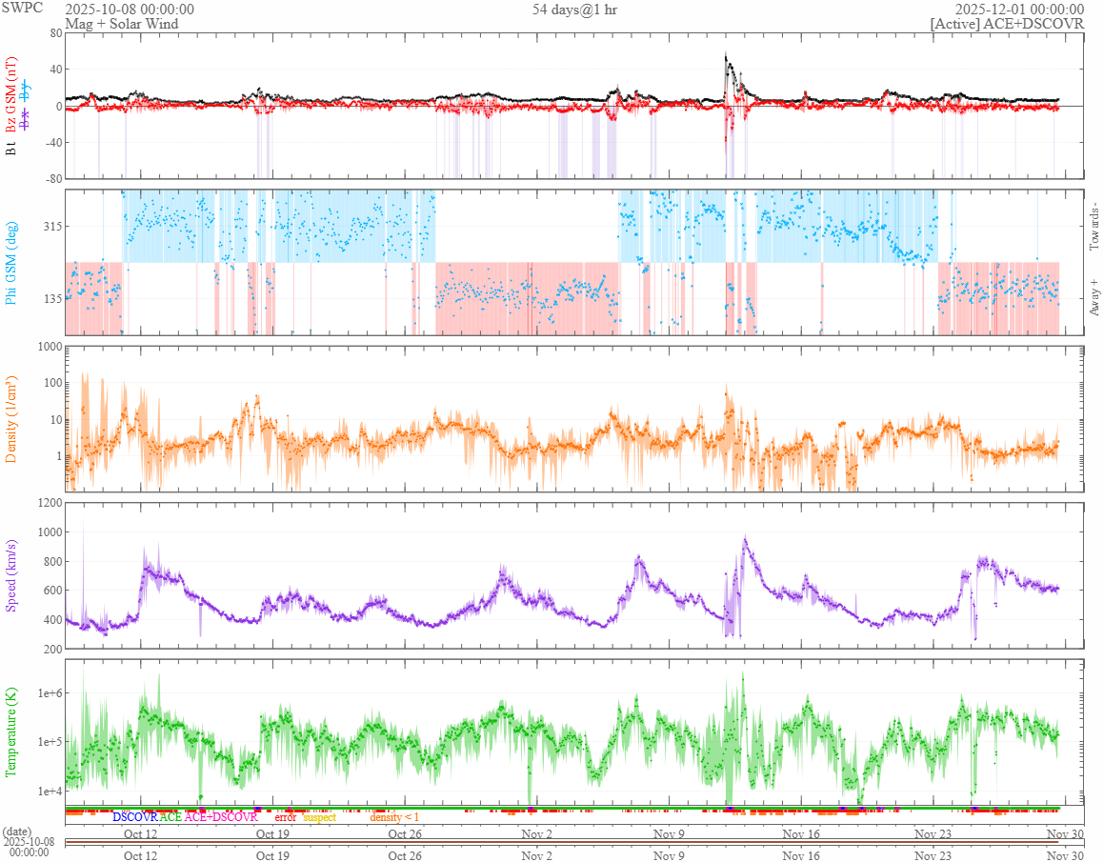Click the yellow 'suspect' legend entry
The width and height of the screenshot is (1103, 862).
coord(319,817)
